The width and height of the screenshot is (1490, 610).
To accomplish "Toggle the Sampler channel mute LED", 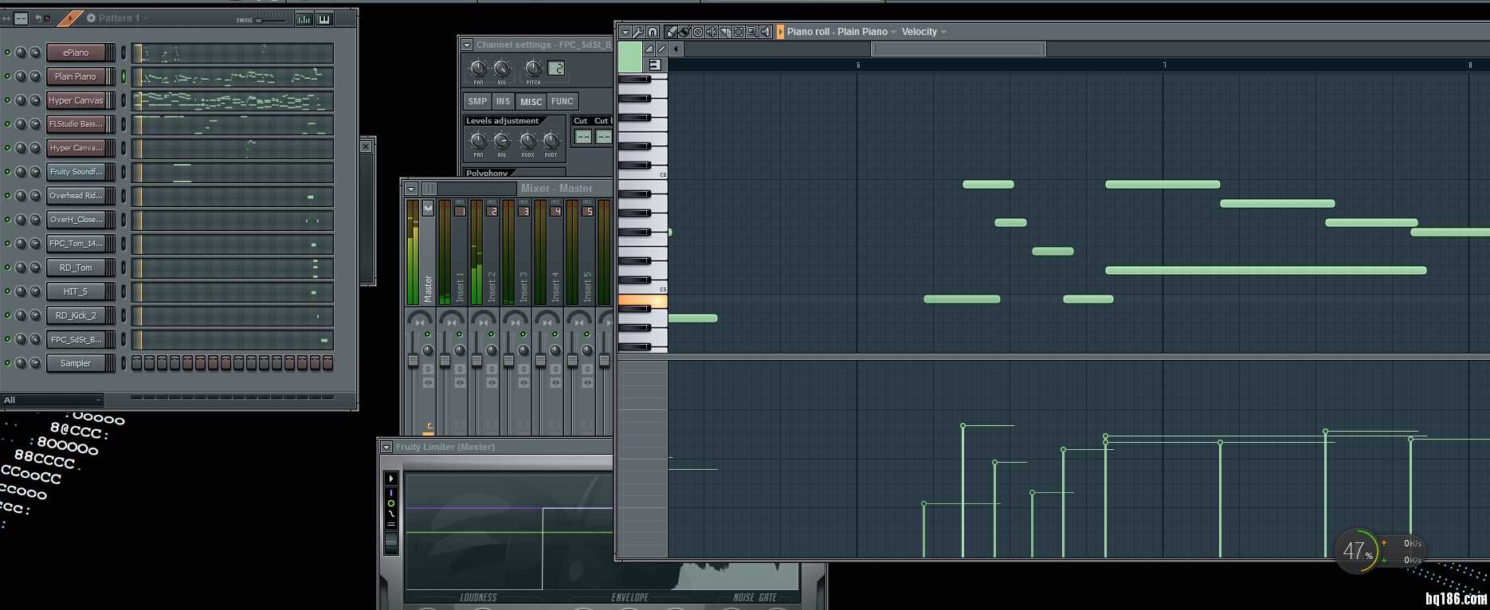I will pyautogui.click(x=8, y=363).
